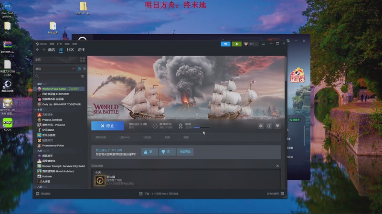Click thumbs-down 否 button

[x=167, y=152]
